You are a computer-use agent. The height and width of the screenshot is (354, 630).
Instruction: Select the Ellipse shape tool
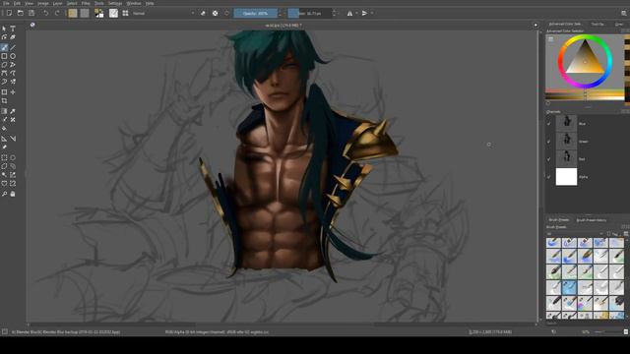pos(13,56)
